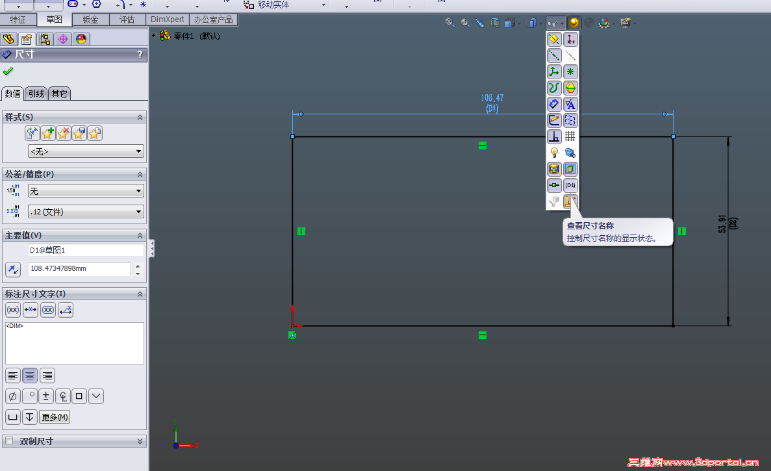
Task: Toggle View Lights bulb icon in flyout
Action: click(x=554, y=153)
